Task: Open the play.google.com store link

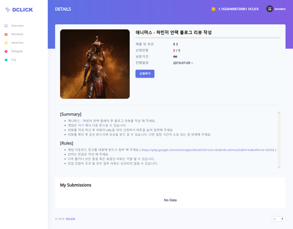Action: pos(208,150)
